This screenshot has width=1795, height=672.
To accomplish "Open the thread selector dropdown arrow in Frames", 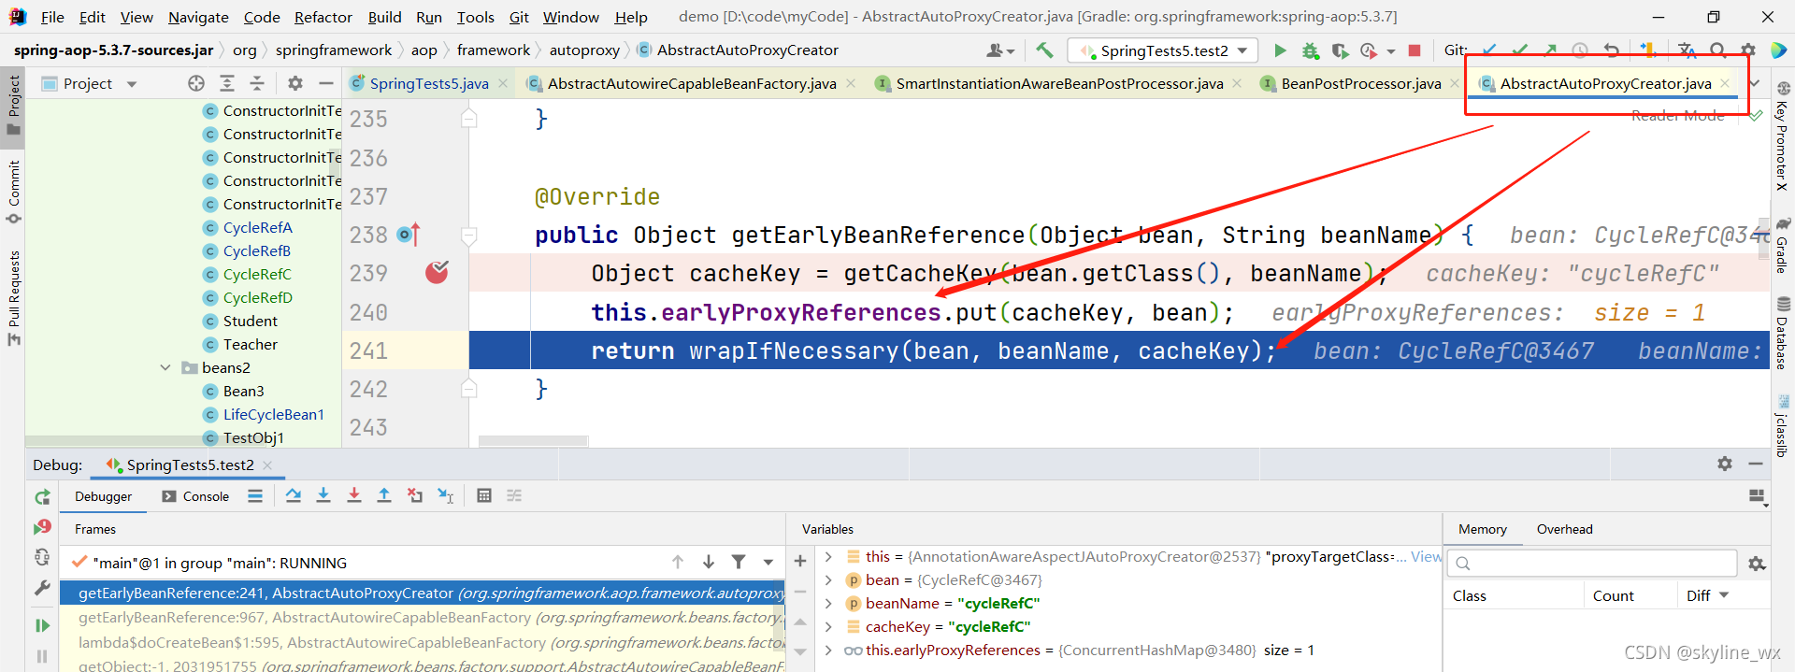I will pyautogui.click(x=768, y=562).
